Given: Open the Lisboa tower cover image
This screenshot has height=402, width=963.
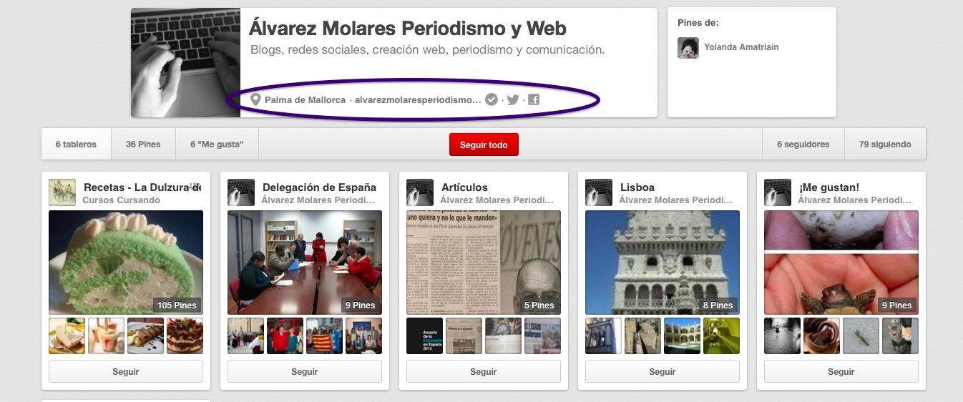Looking at the screenshot, I should pos(663,262).
